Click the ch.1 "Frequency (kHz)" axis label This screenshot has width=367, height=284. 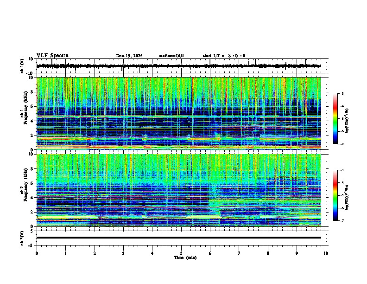26,108
